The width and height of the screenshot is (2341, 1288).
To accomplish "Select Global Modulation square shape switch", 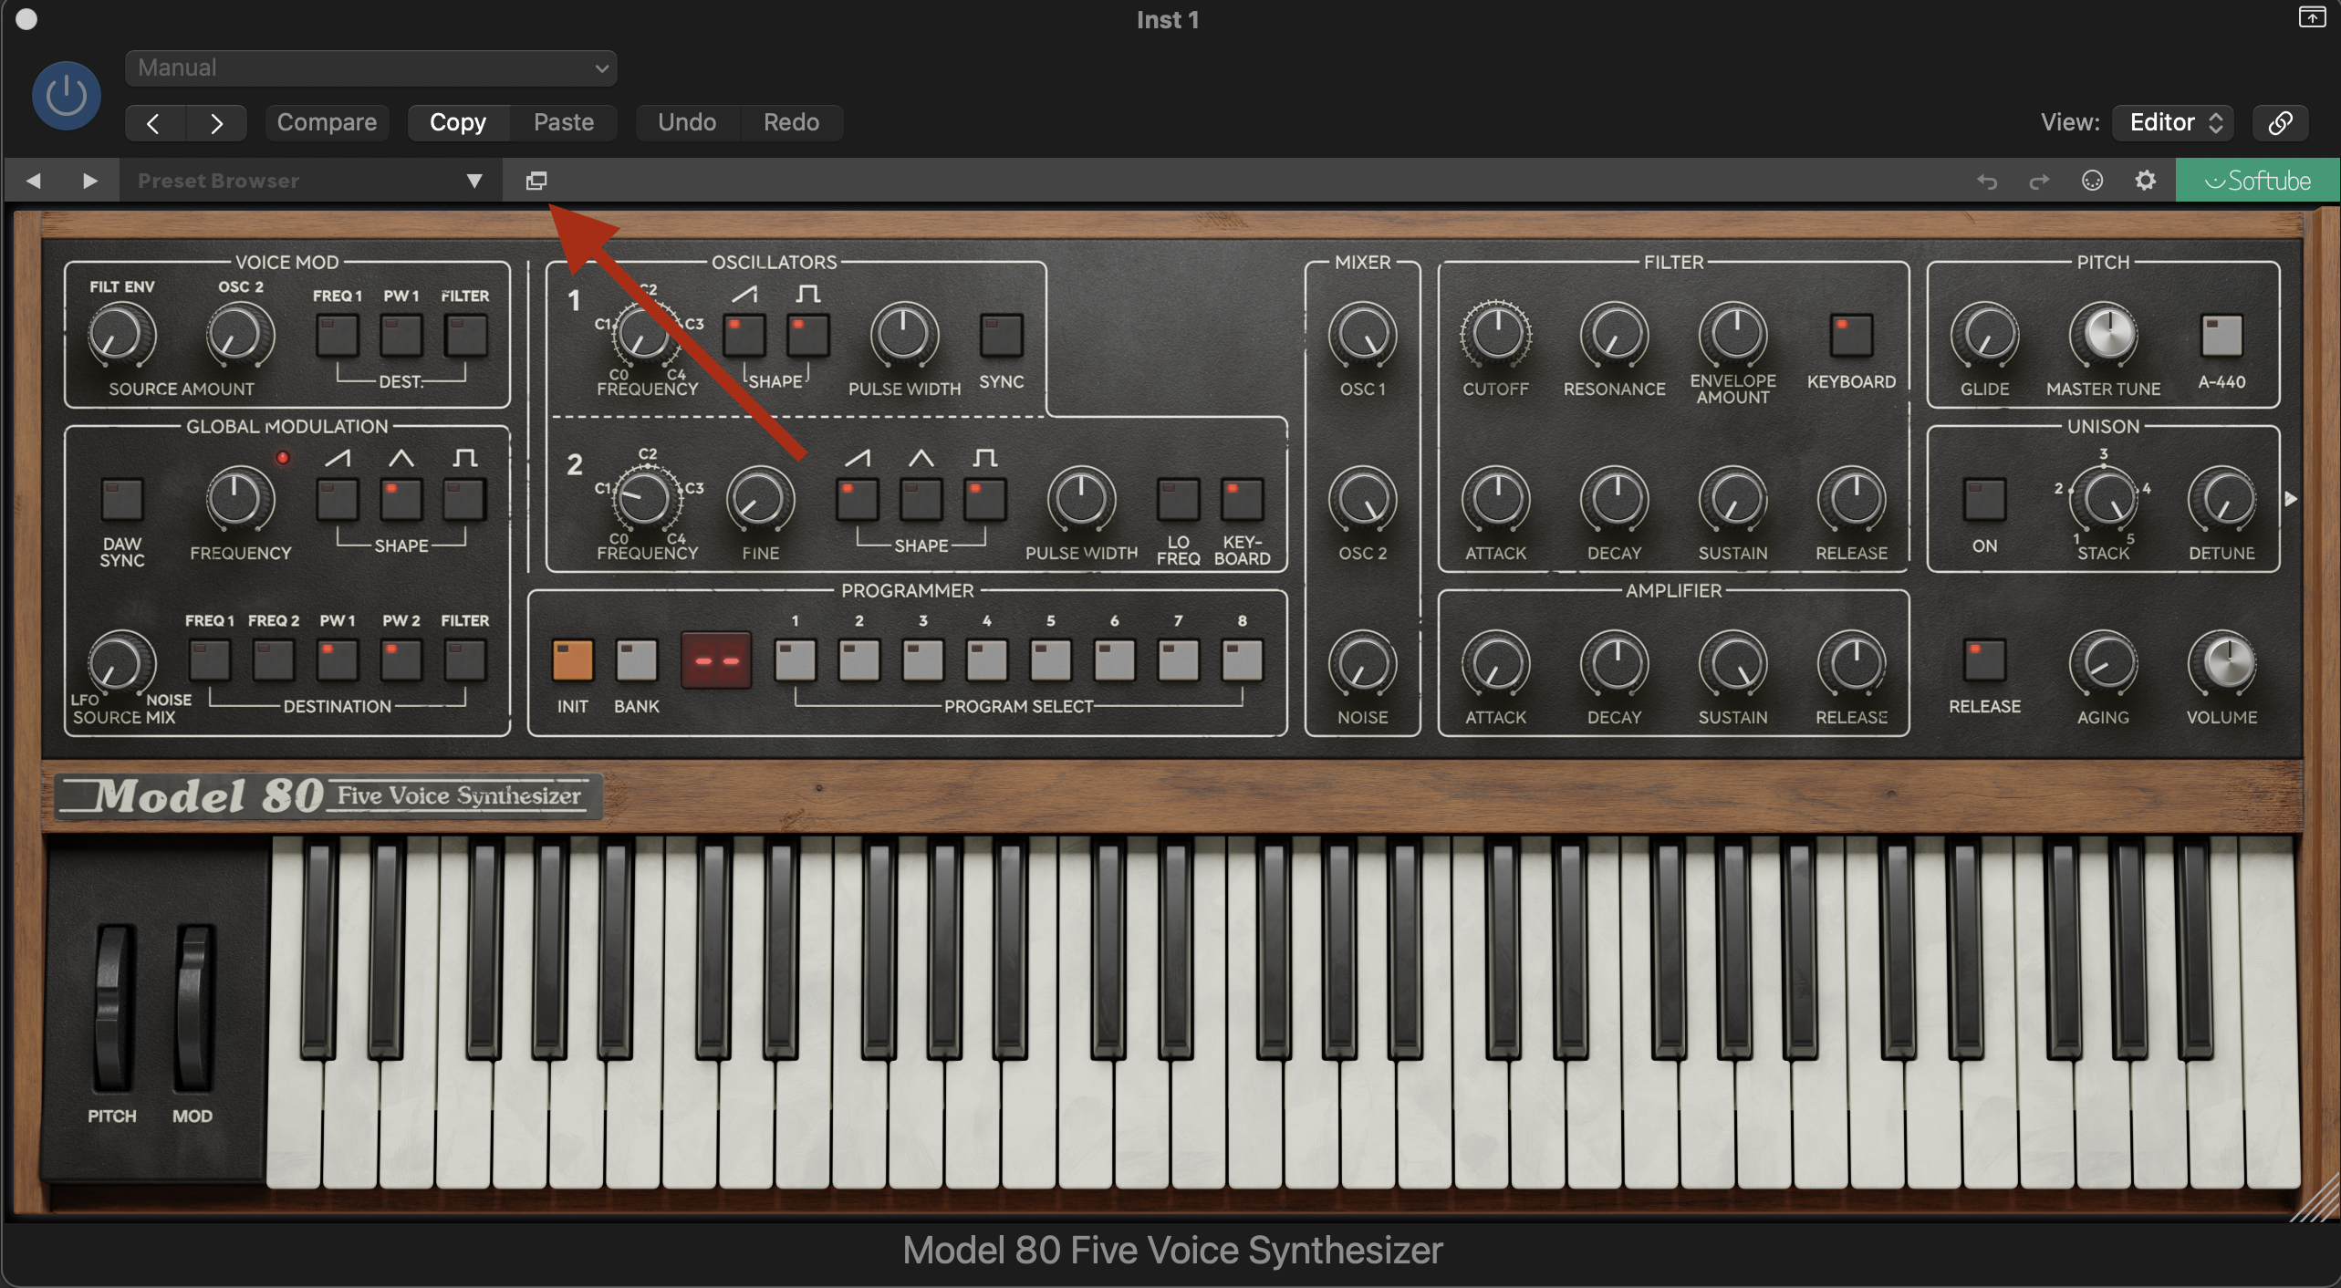I will pyautogui.click(x=465, y=499).
